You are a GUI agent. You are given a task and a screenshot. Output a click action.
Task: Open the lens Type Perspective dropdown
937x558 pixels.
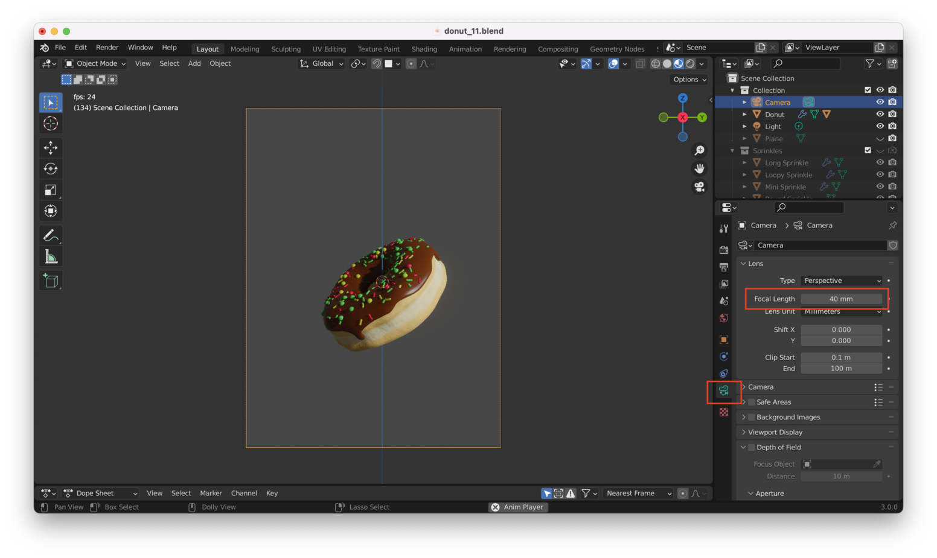[x=842, y=281]
